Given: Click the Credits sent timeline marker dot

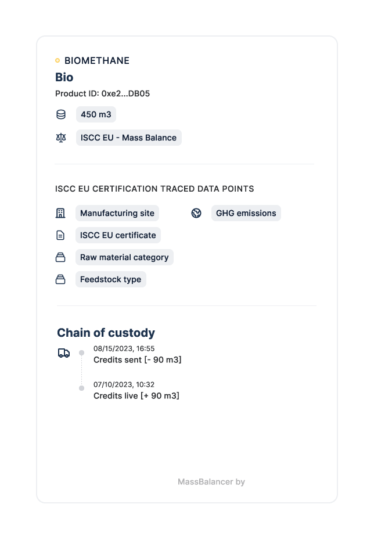Looking at the screenshot, I should pos(82,352).
